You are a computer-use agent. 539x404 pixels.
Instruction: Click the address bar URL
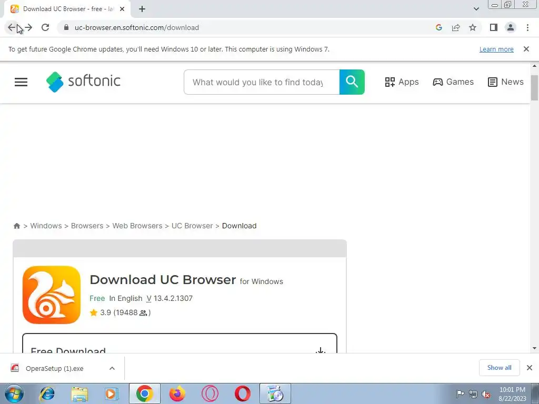pos(137,27)
